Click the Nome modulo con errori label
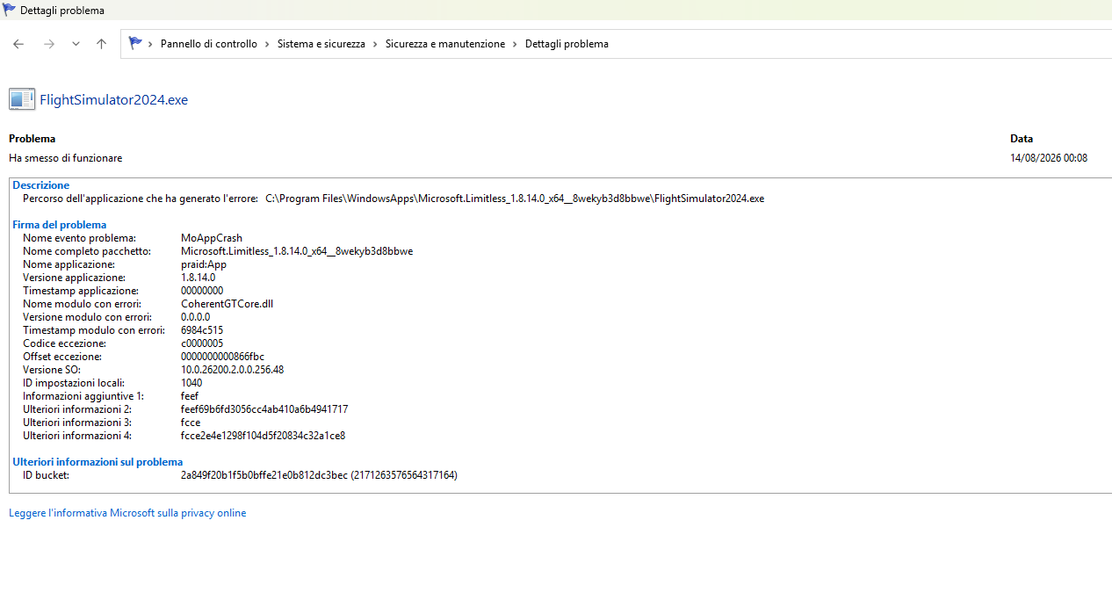This screenshot has width=1112, height=607. 82,304
